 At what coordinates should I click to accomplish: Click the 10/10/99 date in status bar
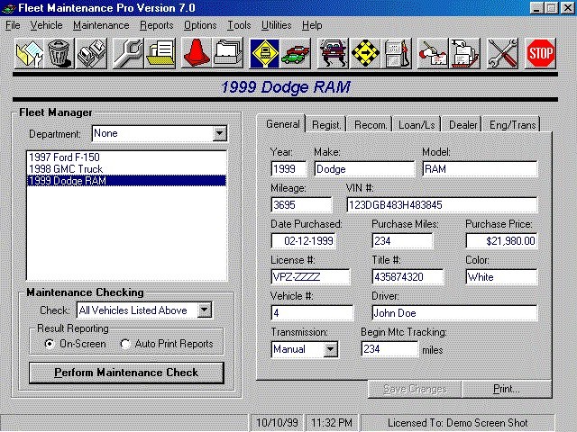(x=277, y=423)
